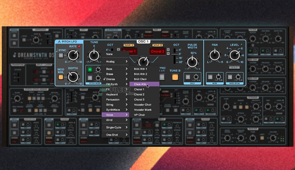Viewport: 295px width, 170px height.
Task: Click the Wave B OCT slider handle
Action: click(x=175, y=54)
